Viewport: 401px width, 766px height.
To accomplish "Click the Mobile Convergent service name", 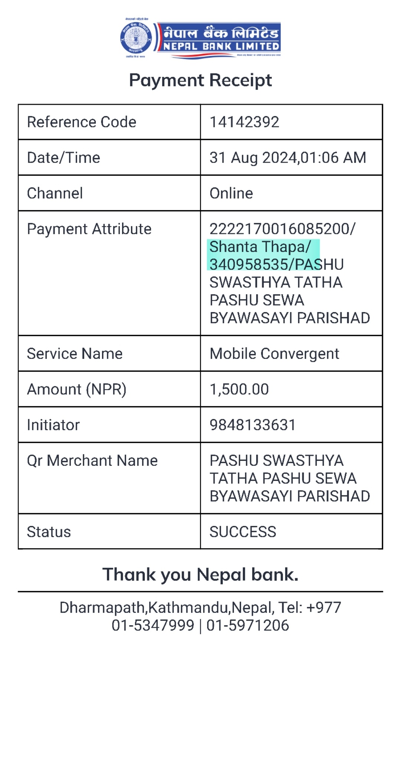I will tap(274, 354).
